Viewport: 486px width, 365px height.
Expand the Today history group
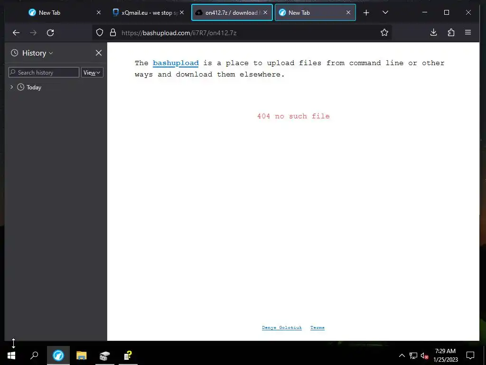click(x=12, y=87)
